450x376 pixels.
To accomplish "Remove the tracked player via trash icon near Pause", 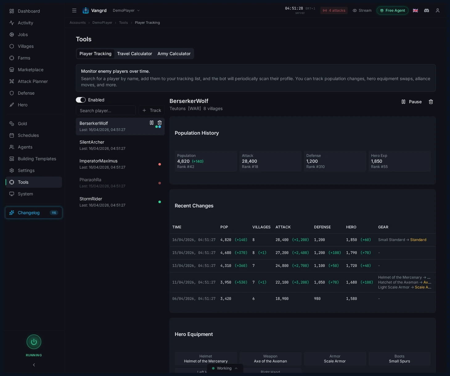I will coord(431,102).
